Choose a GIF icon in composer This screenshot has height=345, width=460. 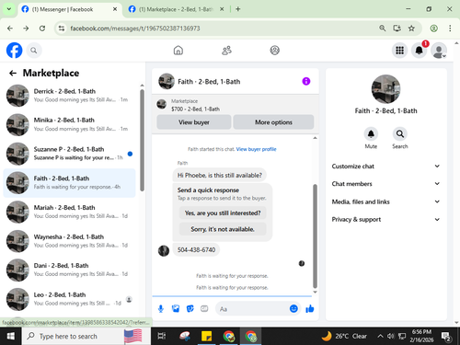(x=204, y=309)
